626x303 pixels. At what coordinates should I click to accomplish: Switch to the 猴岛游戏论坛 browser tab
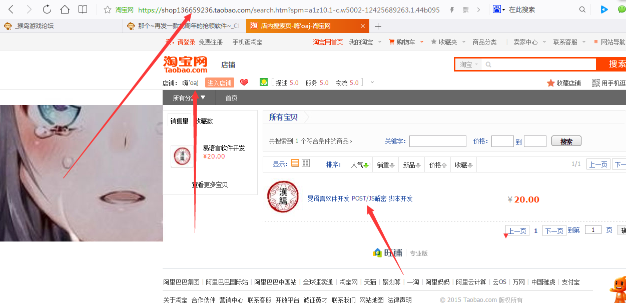point(61,26)
